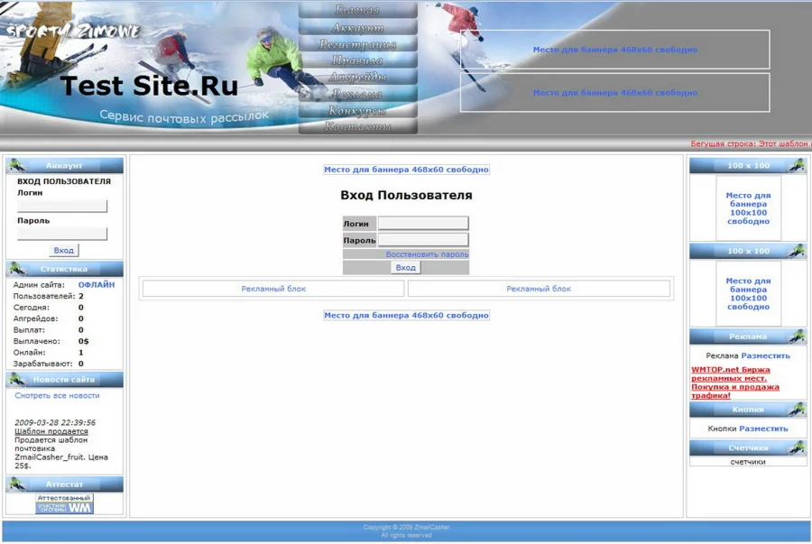Click the news date 2009-03-28 22:39:56
This screenshot has width=812, height=544.
55,422
